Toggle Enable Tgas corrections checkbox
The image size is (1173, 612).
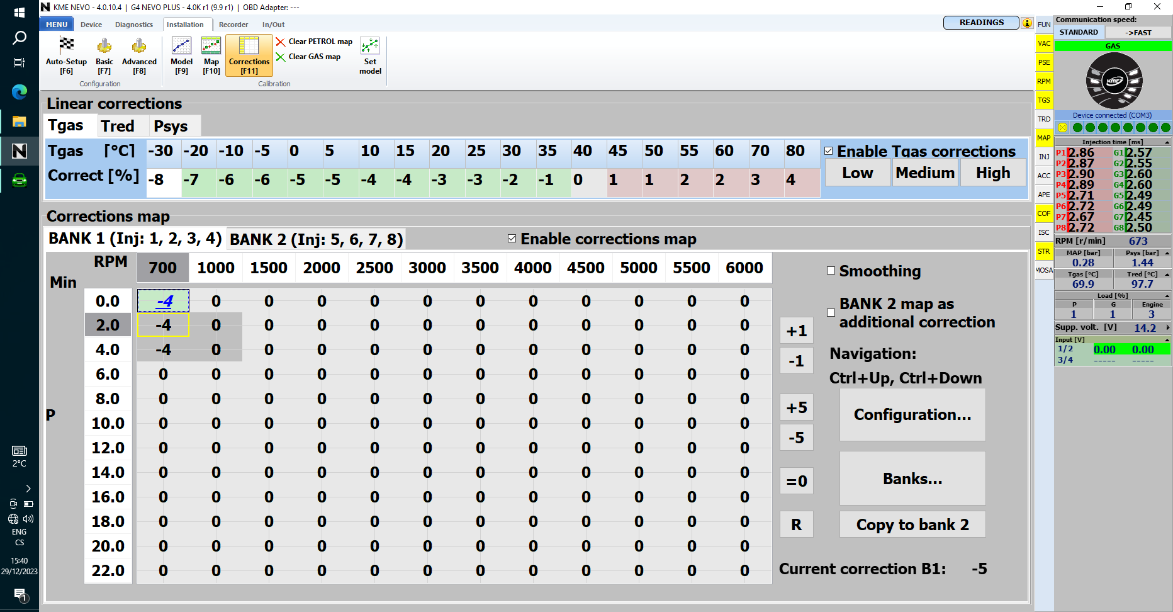click(x=829, y=151)
